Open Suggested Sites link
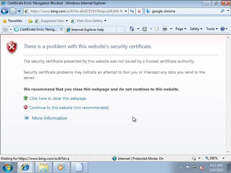 point(51,21)
